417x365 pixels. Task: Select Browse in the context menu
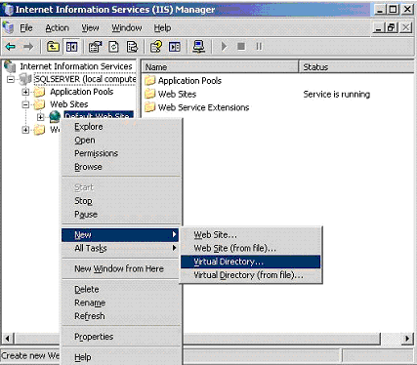(121, 167)
